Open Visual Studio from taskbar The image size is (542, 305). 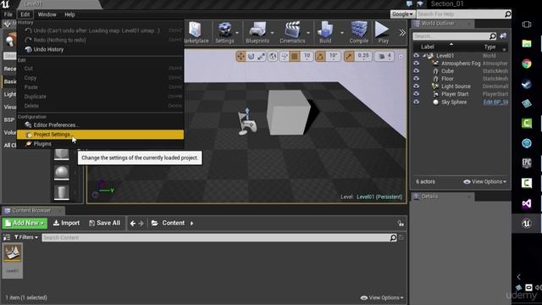pyautogui.click(x=527, y=203)
